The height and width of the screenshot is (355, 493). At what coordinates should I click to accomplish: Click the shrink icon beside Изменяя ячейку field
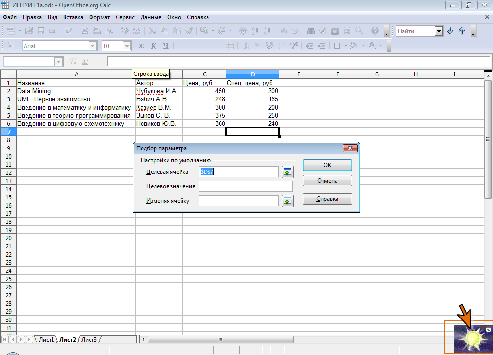point(287,201)
